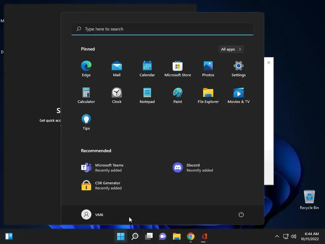This screenshot has height=244, width=325.
Task: Select the Recycle Bin desktop icon
Action: pyautogui.click(x=309, y=200)
